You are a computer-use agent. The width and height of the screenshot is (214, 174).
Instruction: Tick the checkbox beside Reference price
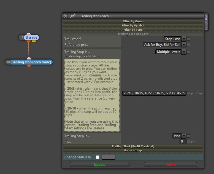[x=189, y=45]
